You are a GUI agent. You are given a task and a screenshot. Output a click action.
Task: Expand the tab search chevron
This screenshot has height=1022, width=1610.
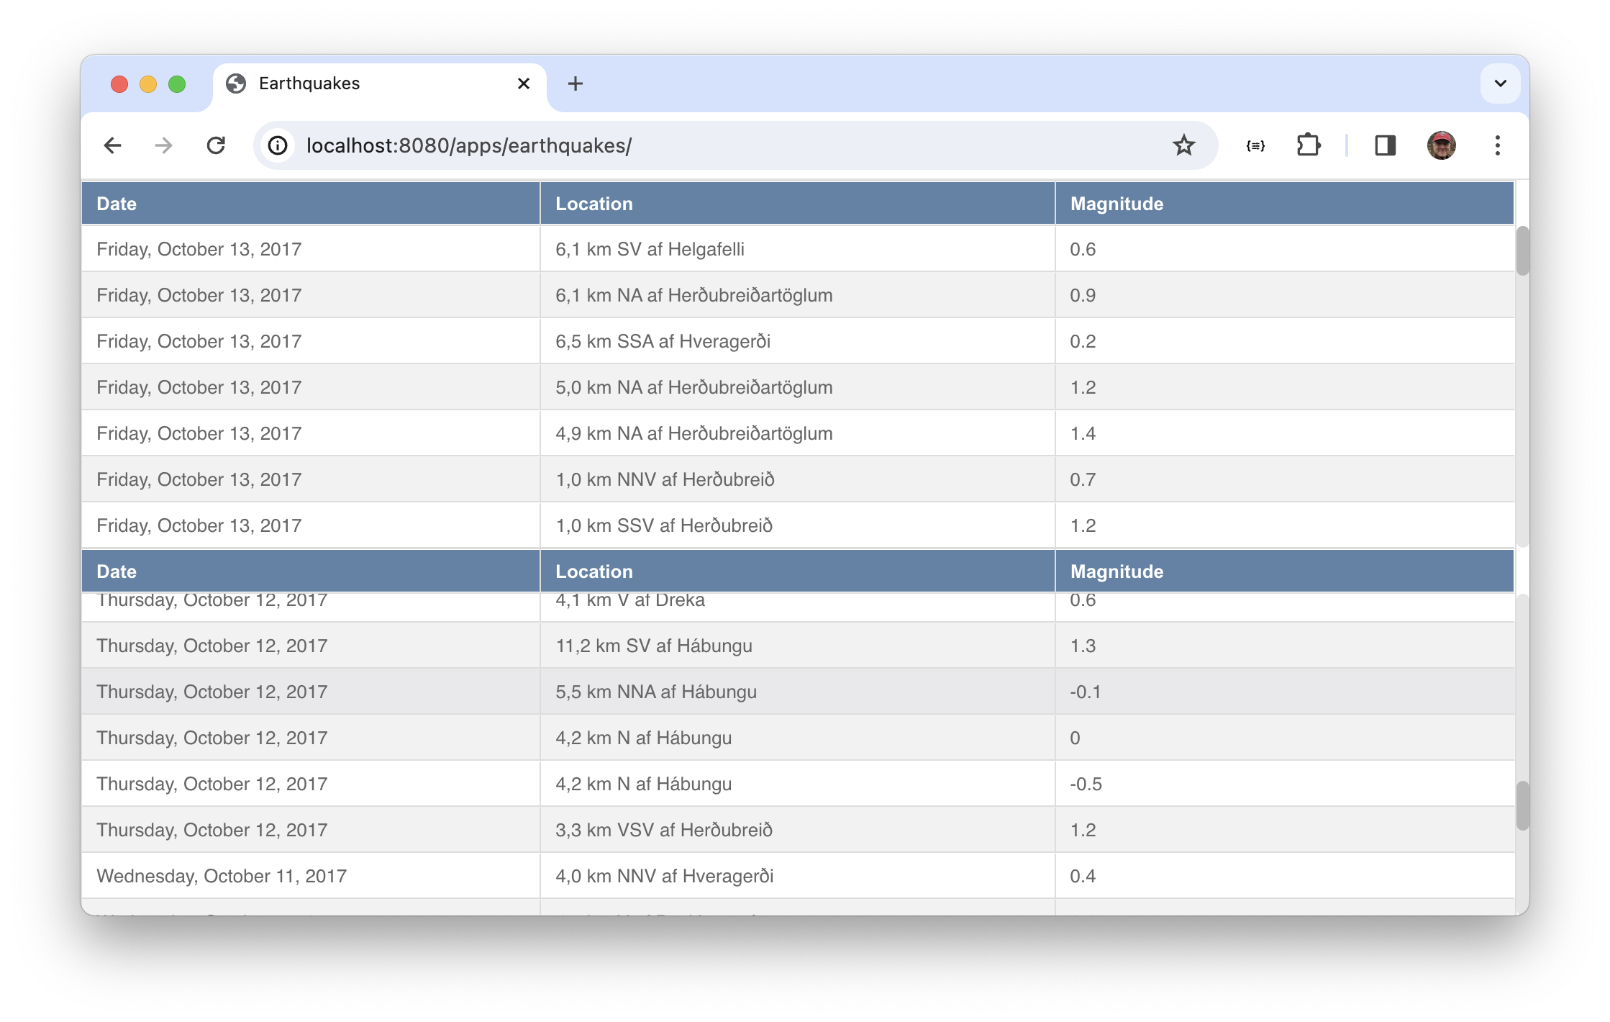click(x=1500, y=83)
